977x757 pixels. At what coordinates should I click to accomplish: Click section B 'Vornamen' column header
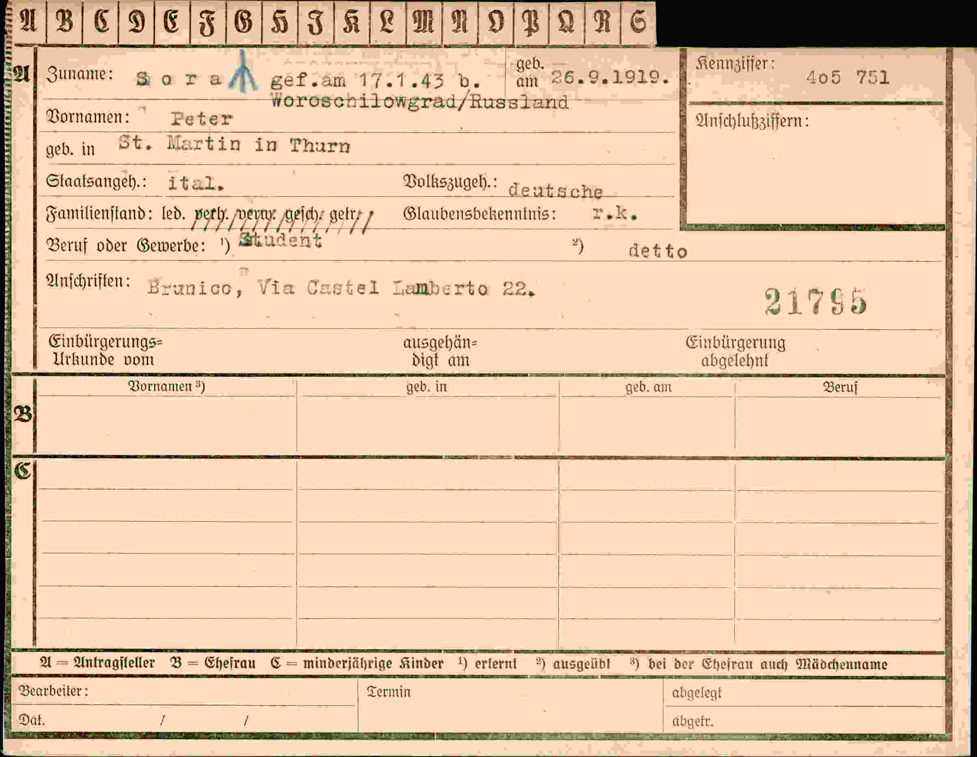pyautogui.click(x=166, y=386)
